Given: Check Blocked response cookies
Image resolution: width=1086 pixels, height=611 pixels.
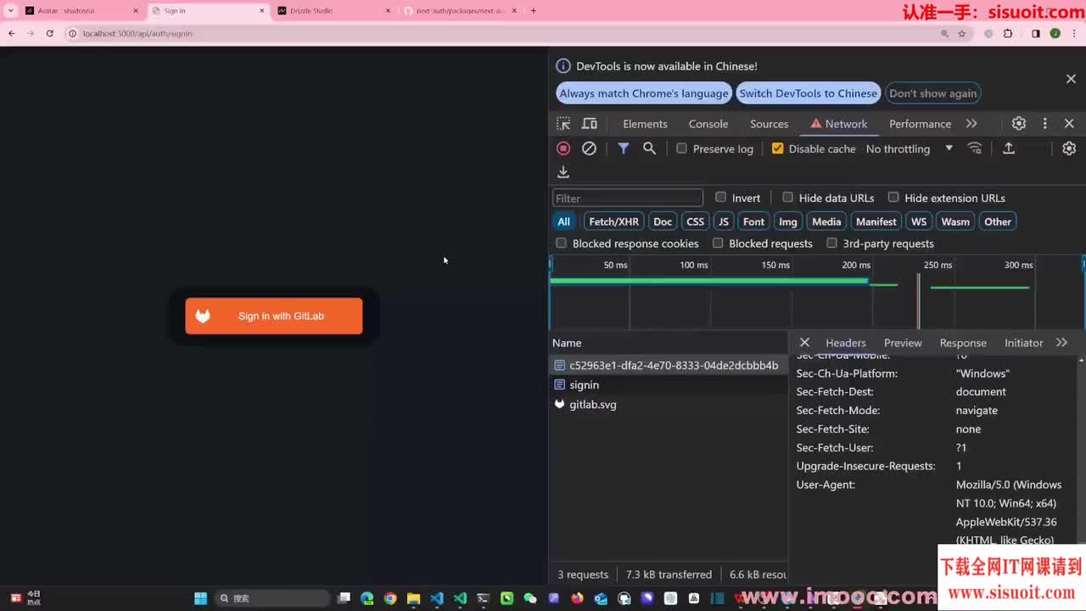Looking at the screenshot, I should pos(561,244).
